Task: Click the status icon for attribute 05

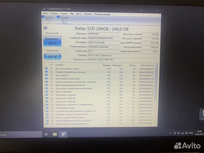Action: (x=46, y=72)
